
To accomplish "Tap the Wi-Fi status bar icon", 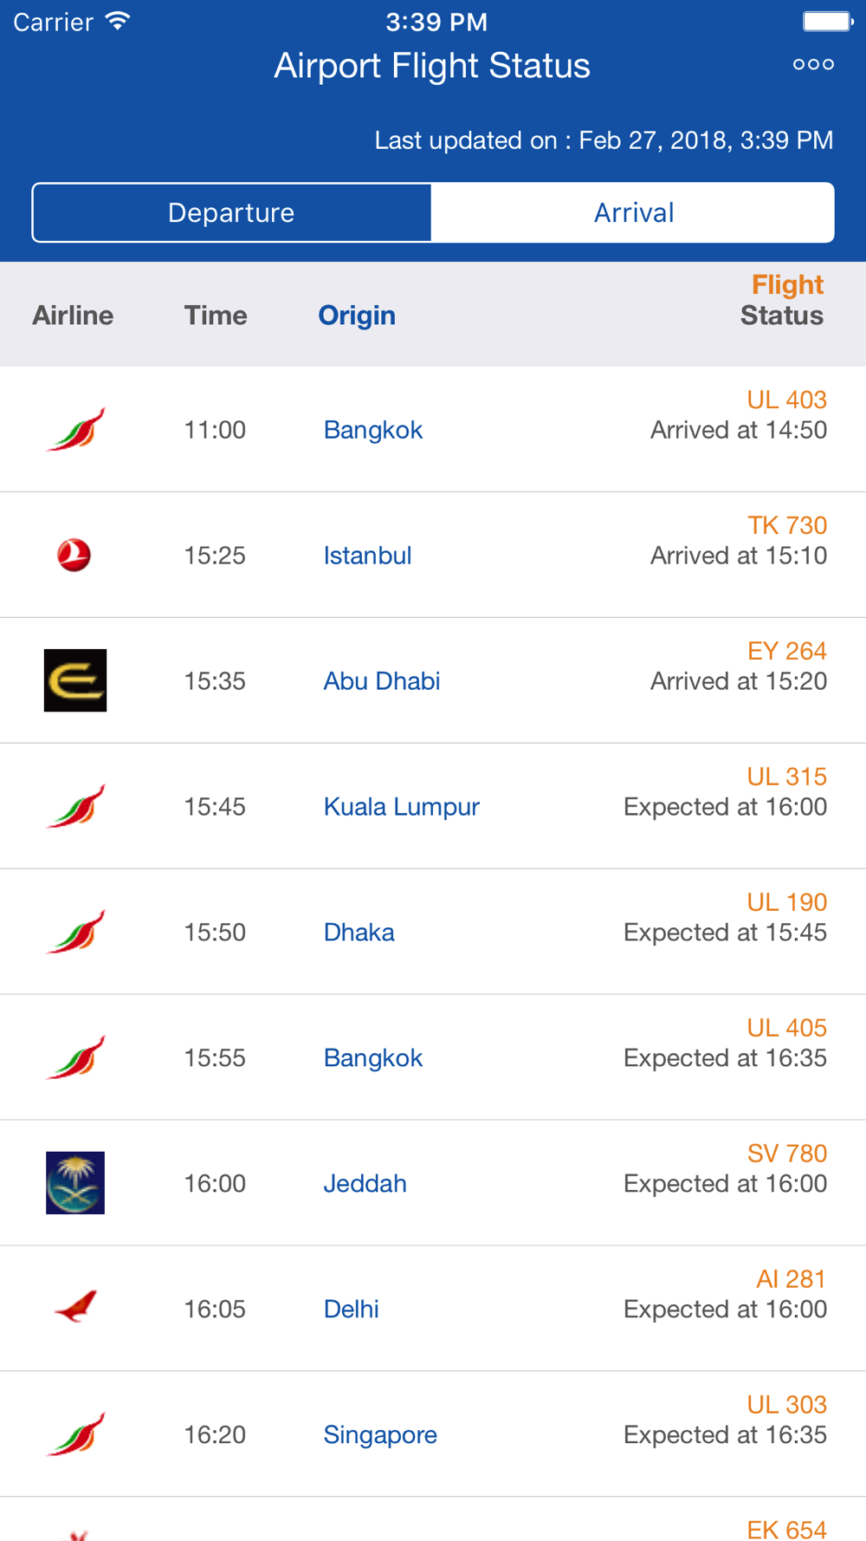I will (x=118, y=22).
